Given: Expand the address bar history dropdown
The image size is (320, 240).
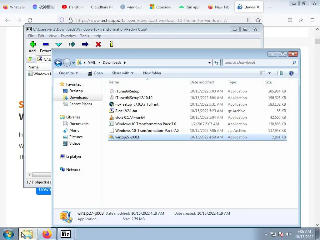Looking at the screenshot, I should coord(209,62).
